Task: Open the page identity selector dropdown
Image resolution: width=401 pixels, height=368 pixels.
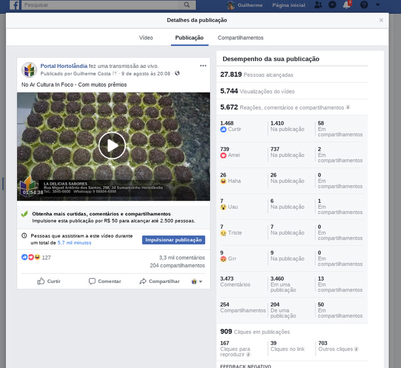Action: (x=197, y=281)
